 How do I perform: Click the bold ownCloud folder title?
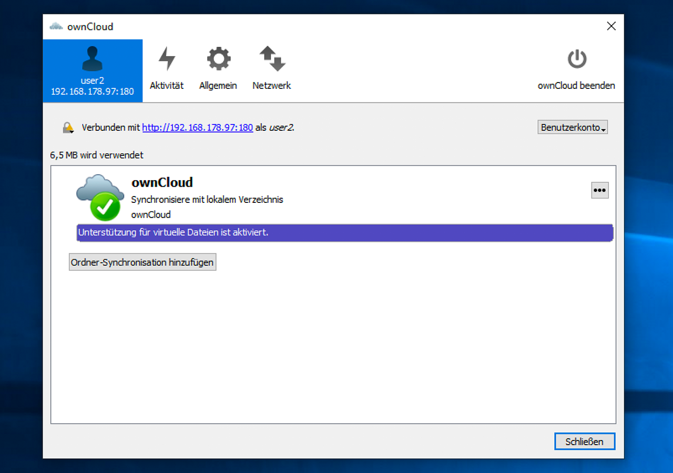162,182
